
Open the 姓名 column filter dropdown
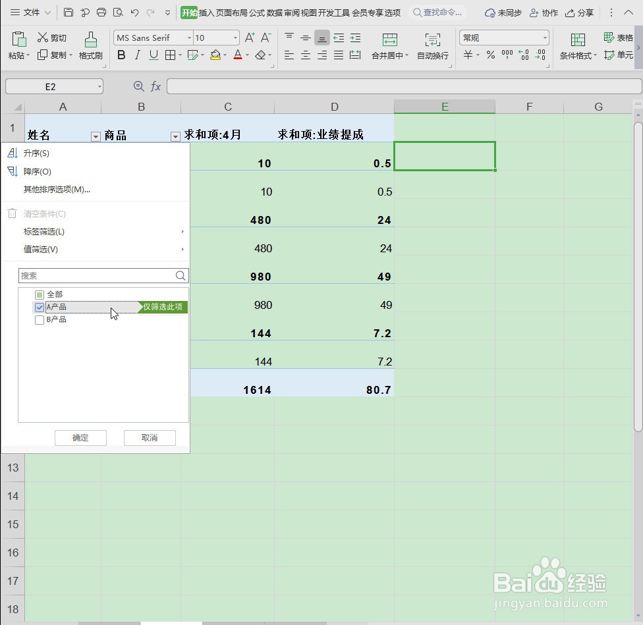94,136
